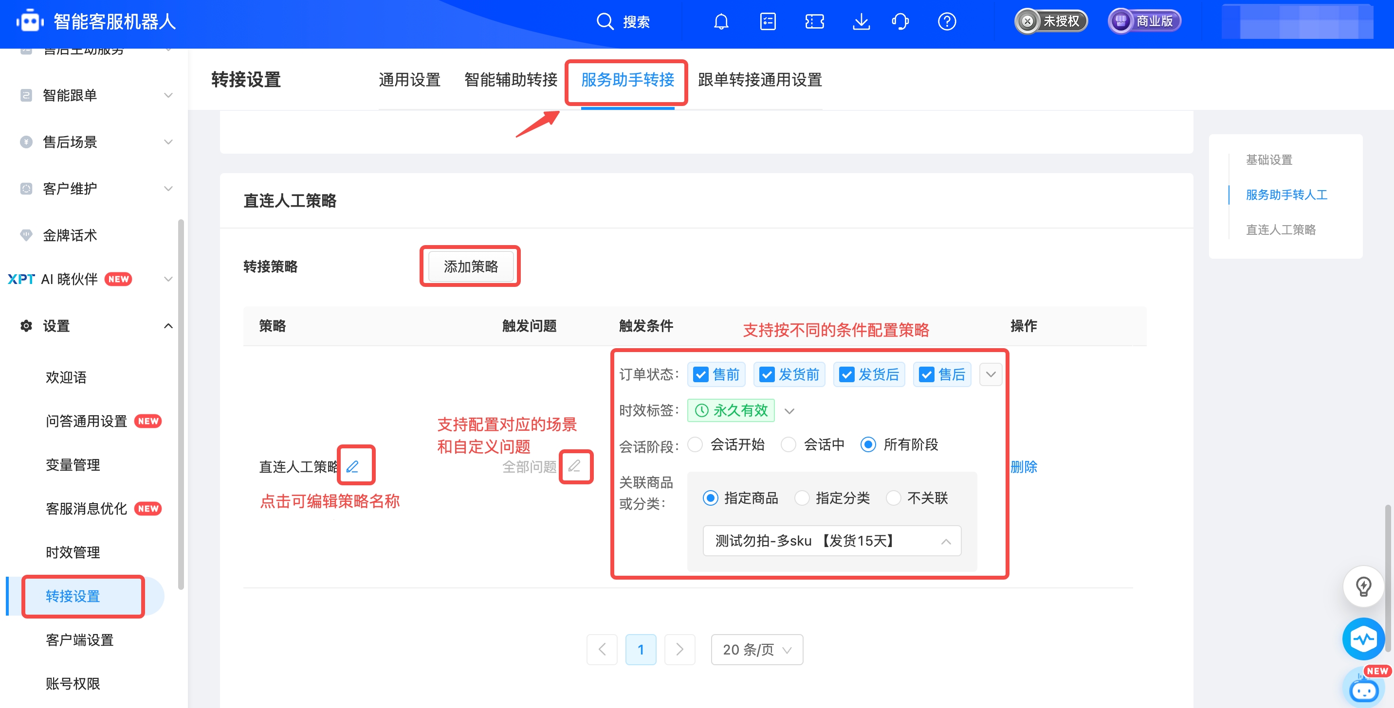Open 永久有效 validity tag dropdown
The height and width of the screenshot is (708, 1394).
point(789,411)
